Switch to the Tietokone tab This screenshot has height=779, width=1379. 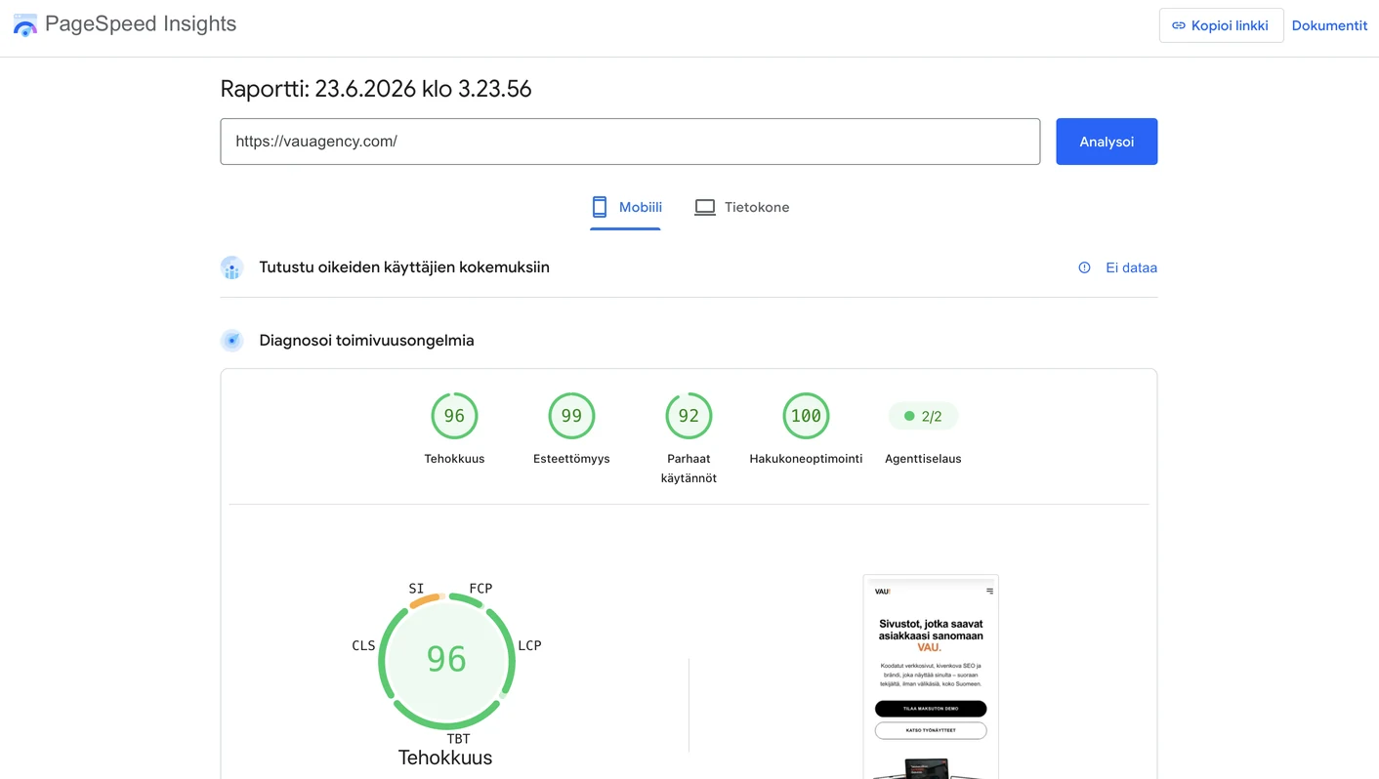click(742, 207)
